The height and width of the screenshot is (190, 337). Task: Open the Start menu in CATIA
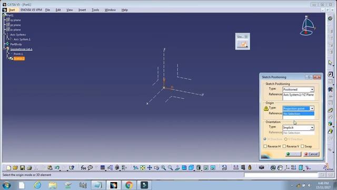click(12, 10)
